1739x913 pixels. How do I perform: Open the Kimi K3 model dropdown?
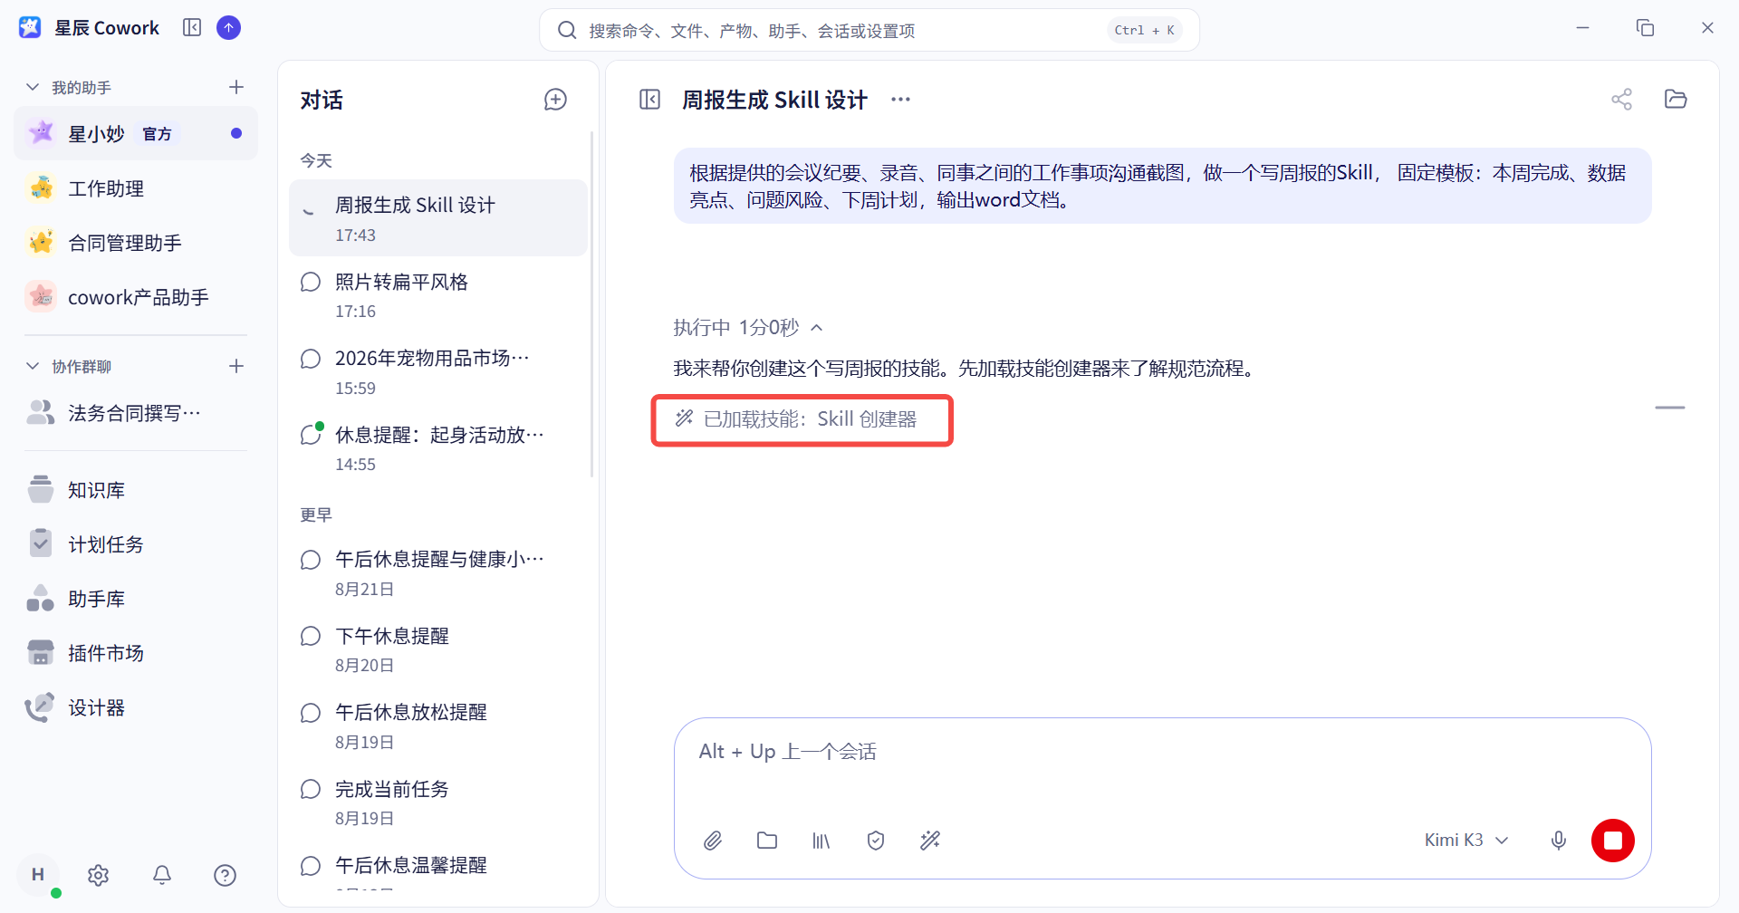click(1466, 841)
